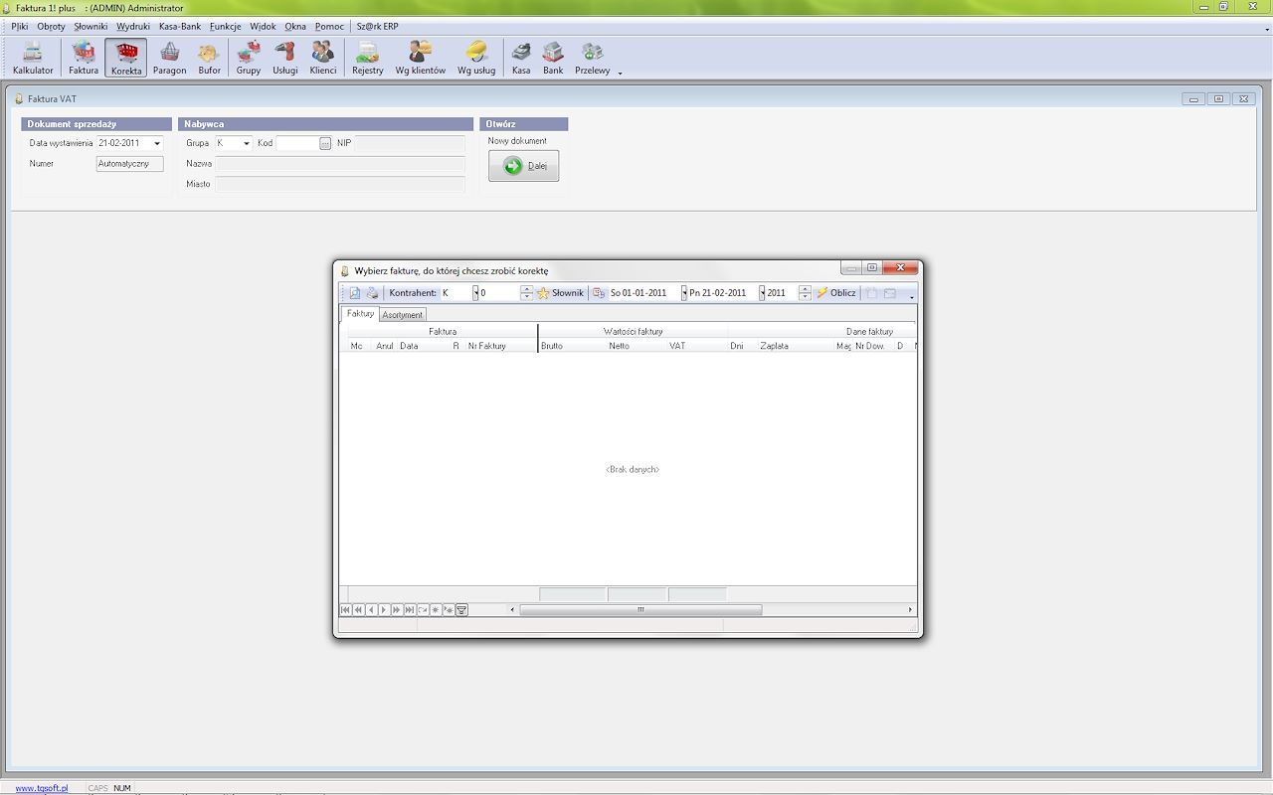
Task: Jump forward several records in the navigator
Action: pyautogui.click(x=397, y=610)
